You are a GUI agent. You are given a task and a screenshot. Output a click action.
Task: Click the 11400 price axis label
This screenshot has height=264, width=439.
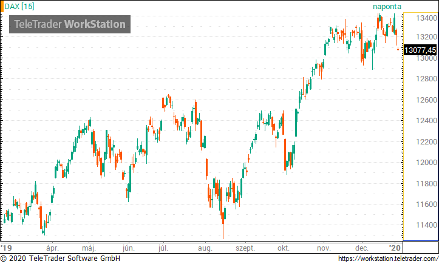pos(426,225)
